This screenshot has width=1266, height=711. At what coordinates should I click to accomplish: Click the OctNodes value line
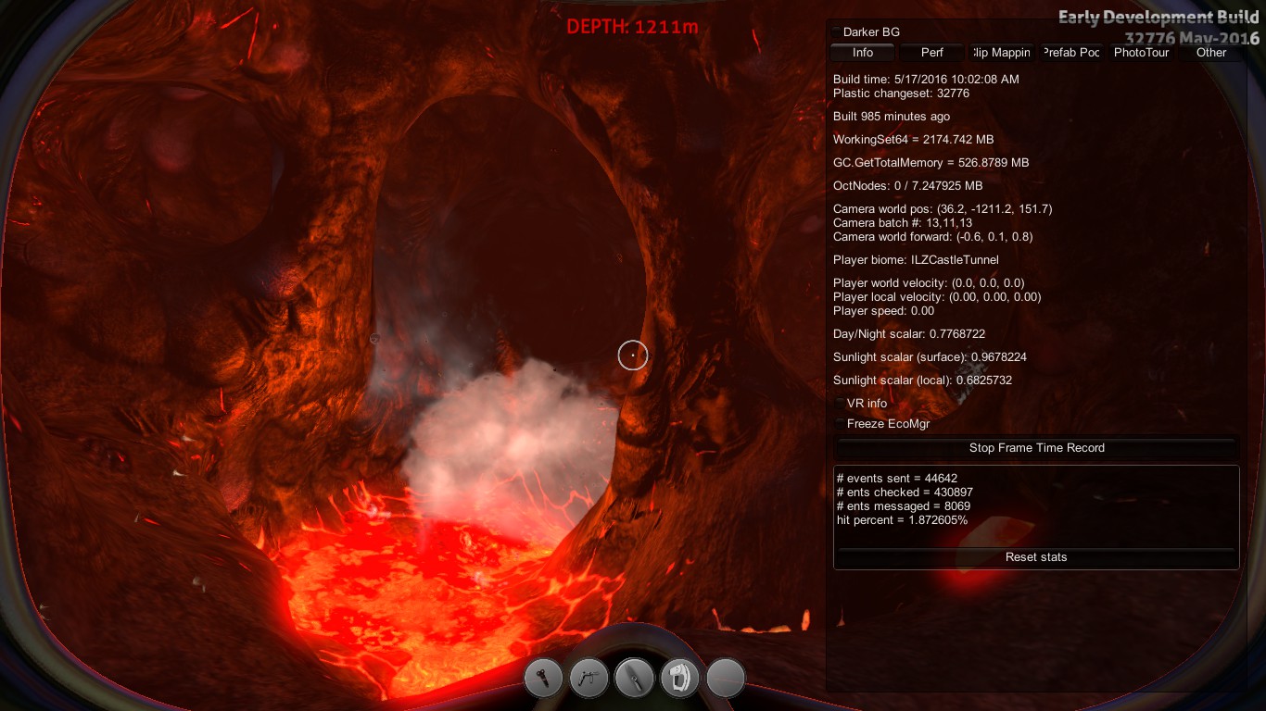click(x=909, y=186)
